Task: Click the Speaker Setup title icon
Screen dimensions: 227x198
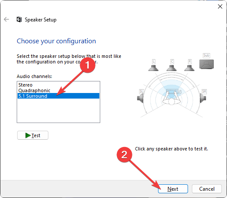Action: 19,19
